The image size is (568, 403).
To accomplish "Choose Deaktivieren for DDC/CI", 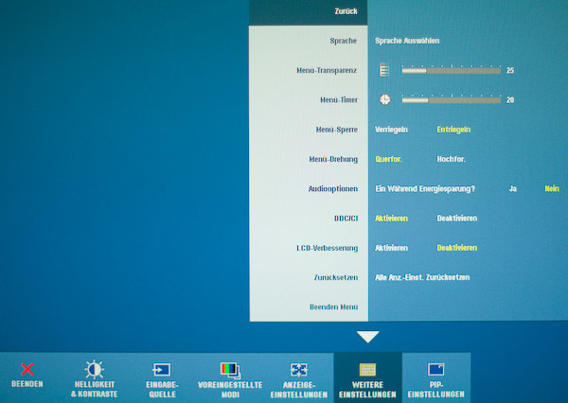I will point(457,219).
